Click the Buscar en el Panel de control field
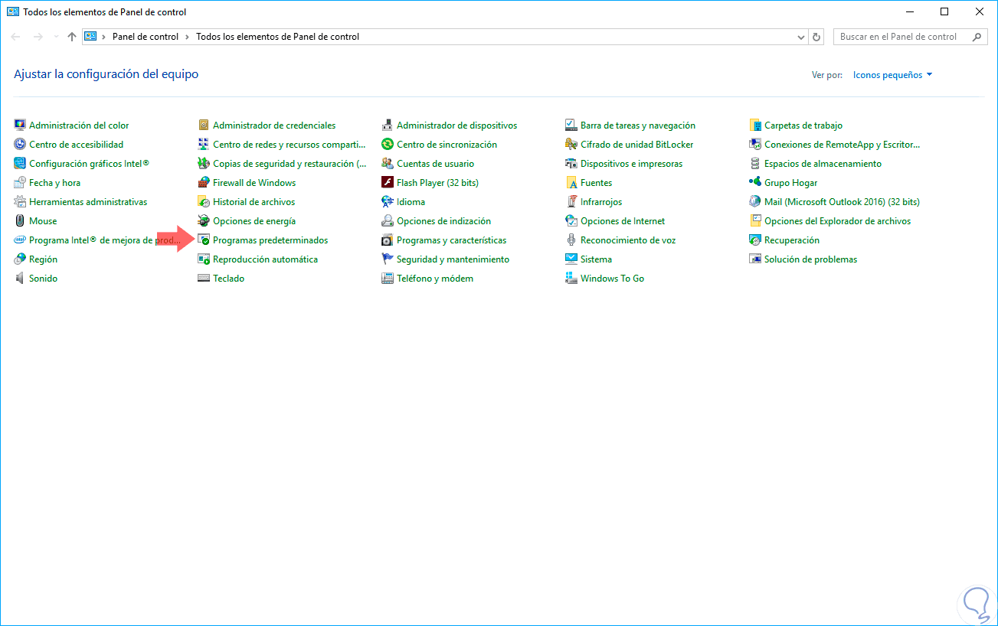 [898, 37]
